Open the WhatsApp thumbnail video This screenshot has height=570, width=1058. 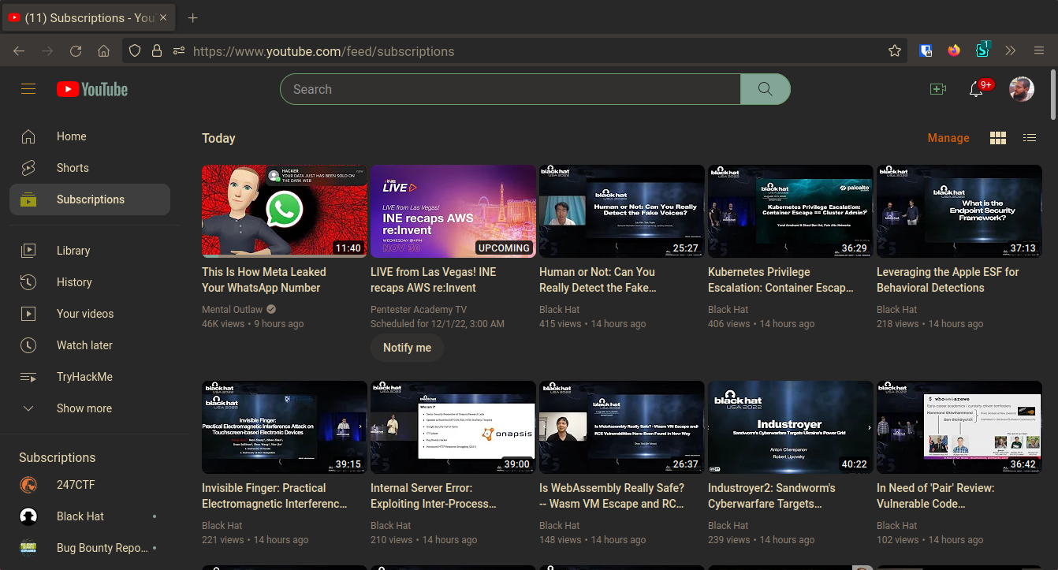284,210
